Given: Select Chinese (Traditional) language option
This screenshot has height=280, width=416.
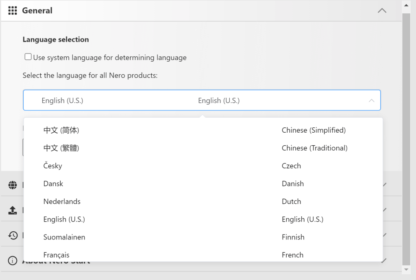Looking at the screenshot, I should [203, 148].
